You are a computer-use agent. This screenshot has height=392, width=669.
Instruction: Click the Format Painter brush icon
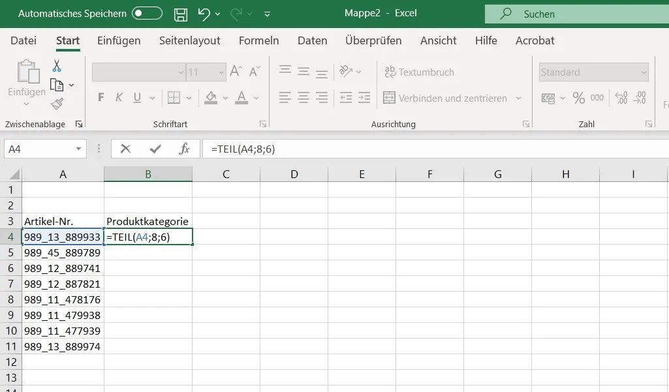(x=57, y=104)
